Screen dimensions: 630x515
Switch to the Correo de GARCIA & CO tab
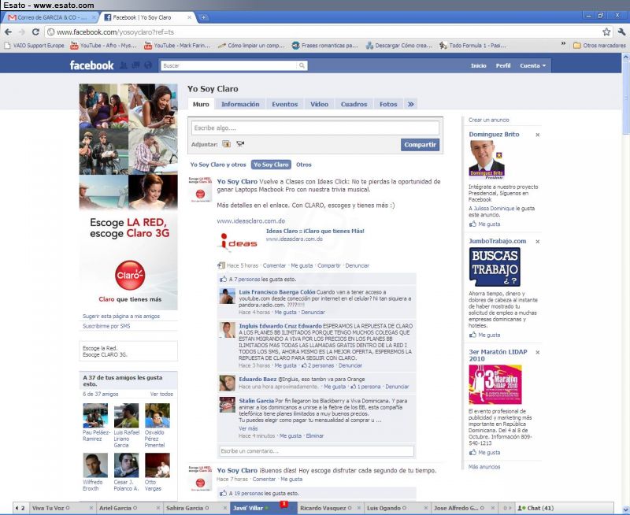click(51, 17)
